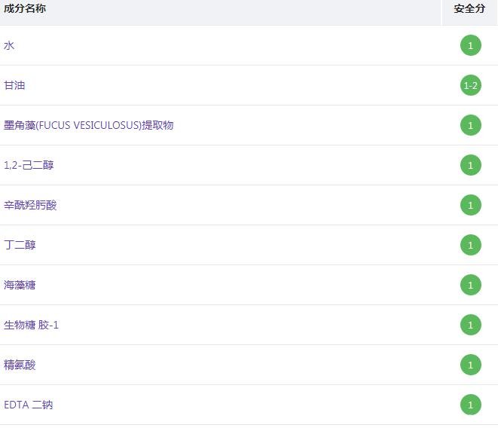Click the green badge in EDTA 二钠 row

coord(470,405)
